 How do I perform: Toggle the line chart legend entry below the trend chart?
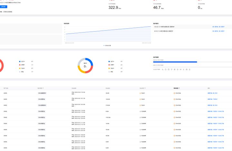click(107, 45)
